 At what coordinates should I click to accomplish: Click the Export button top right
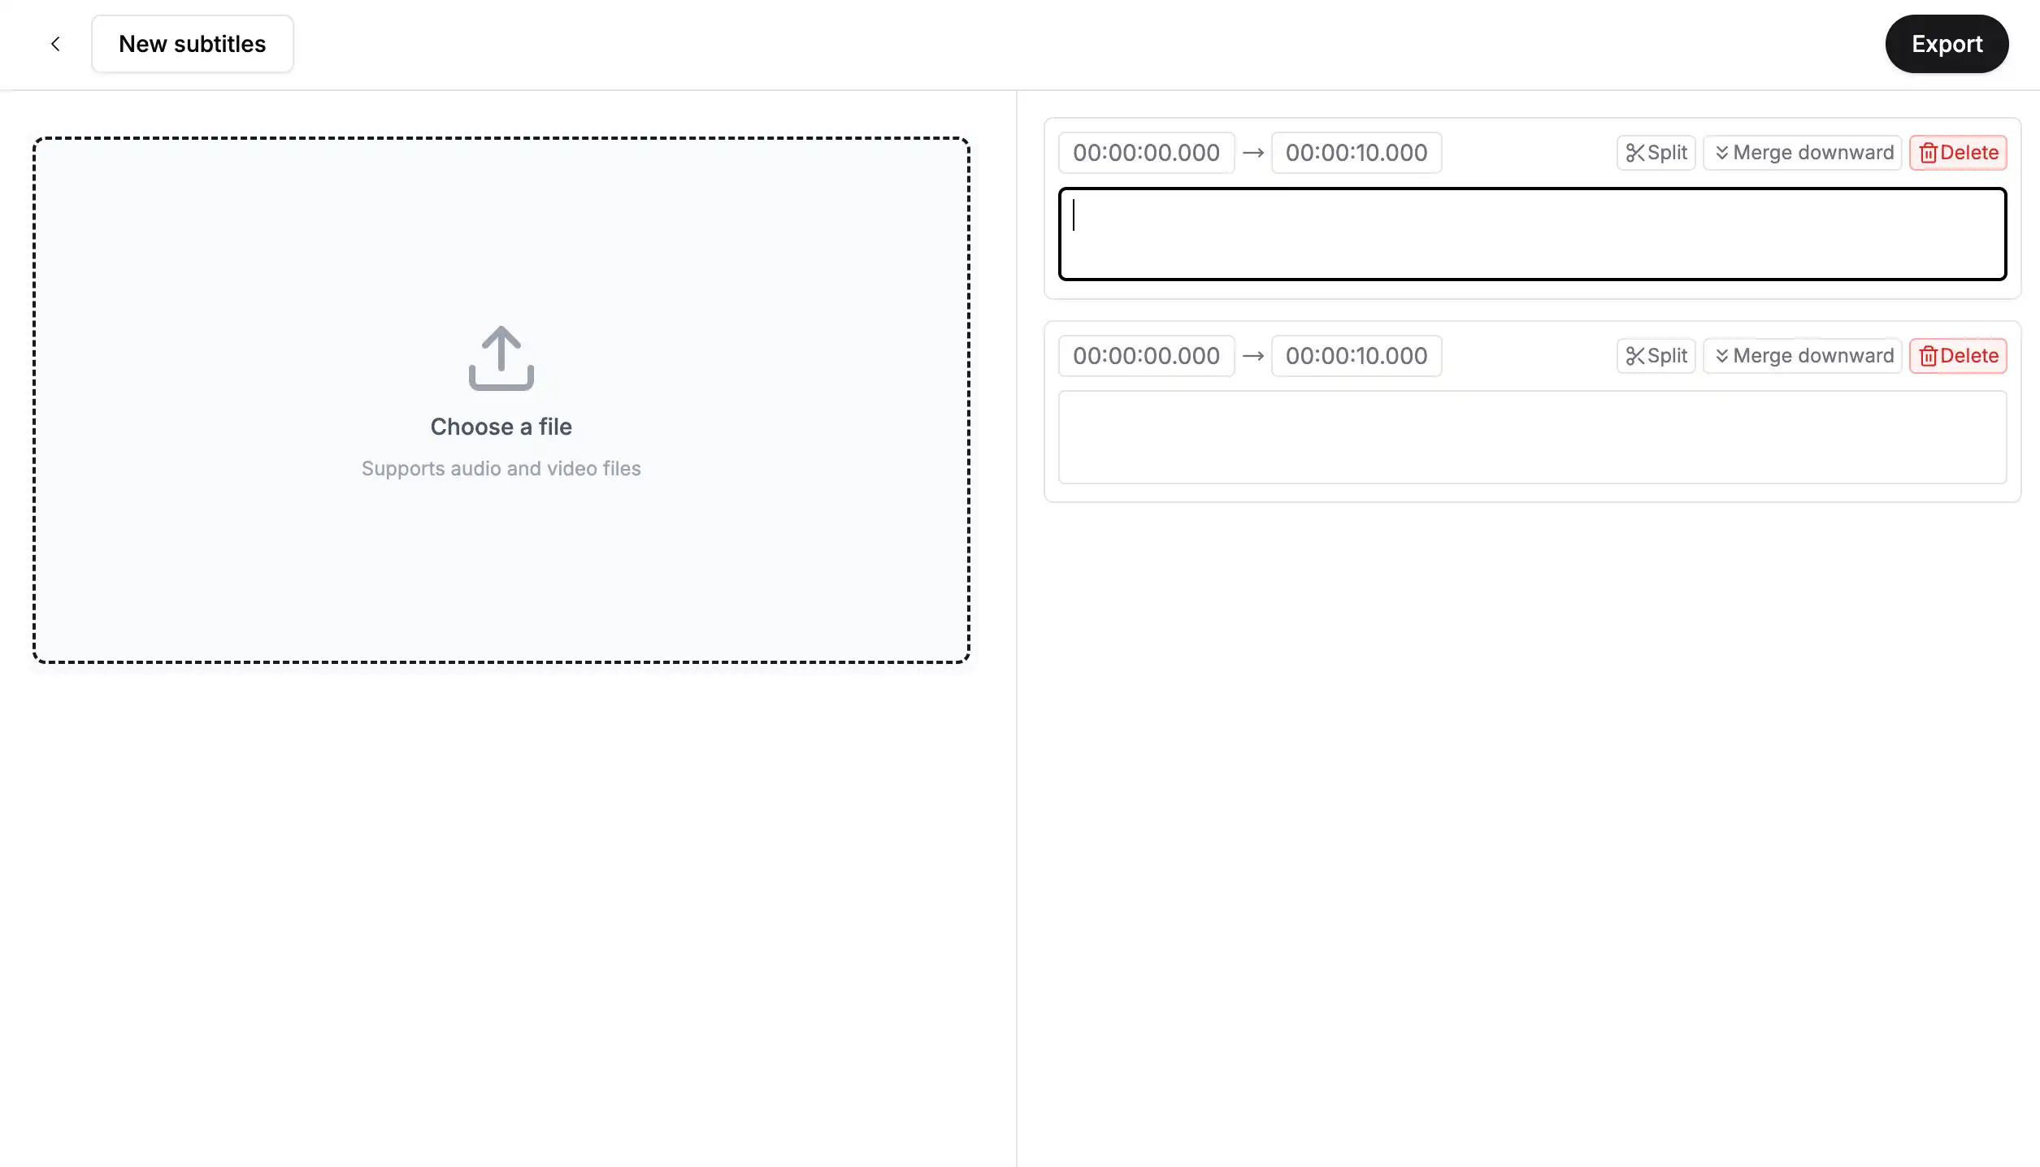[1946, 43]
